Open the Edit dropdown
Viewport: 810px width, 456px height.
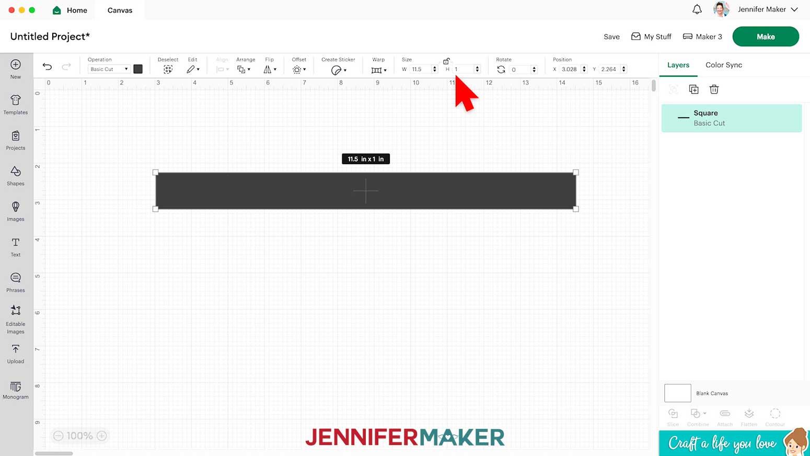click(x=193, y=70)
